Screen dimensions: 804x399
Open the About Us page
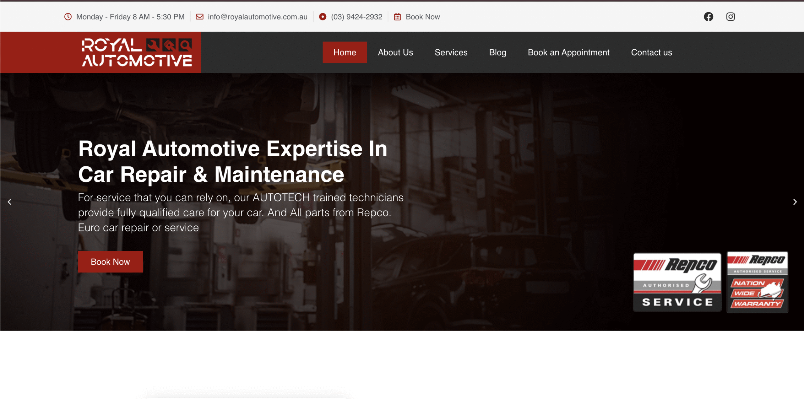(x=395, y=52)
